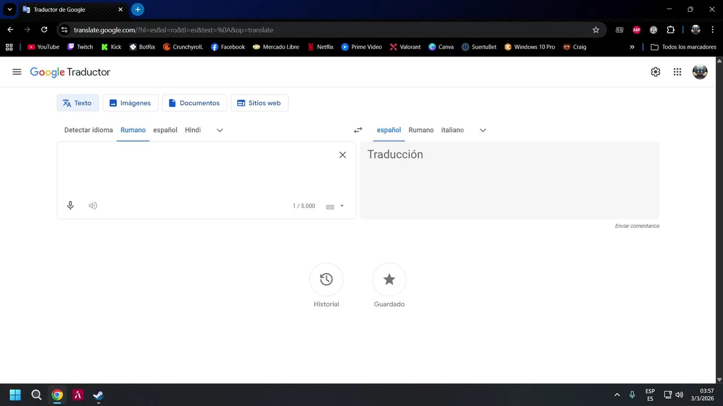723x406 pixels.
Task: Go back with browser back arrow
Action: 10,30
